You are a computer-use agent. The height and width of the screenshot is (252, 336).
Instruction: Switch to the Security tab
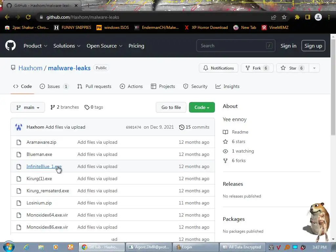coord(196,86)
